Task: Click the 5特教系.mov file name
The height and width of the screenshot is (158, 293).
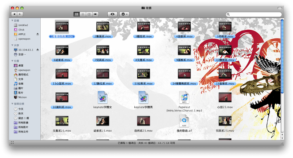Action: coord(225,36)
